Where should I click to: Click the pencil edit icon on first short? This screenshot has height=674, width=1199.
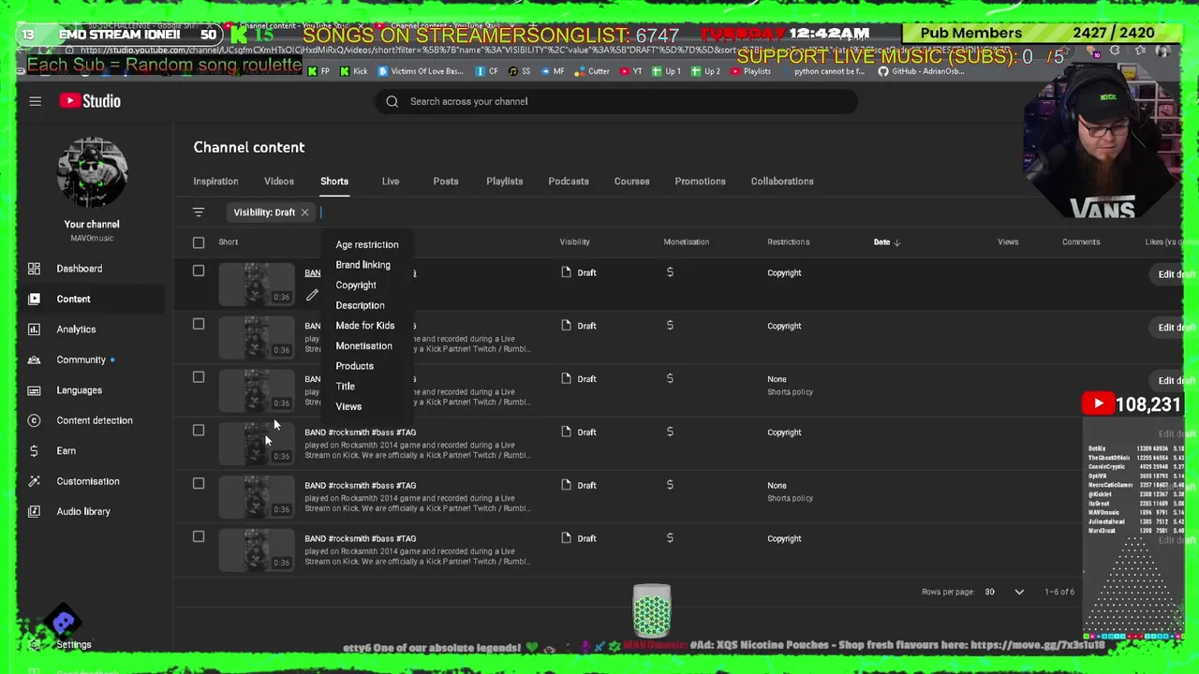[312, 296]
